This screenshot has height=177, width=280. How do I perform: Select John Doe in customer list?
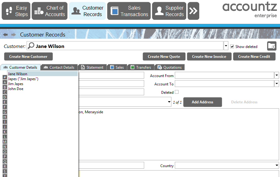(43, 89)
